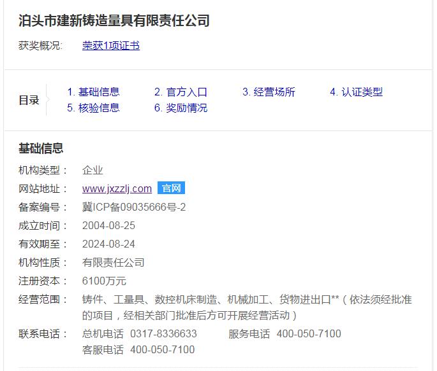
Task: Open the 荣获1项证书 award link
Action: click(110, 46)
